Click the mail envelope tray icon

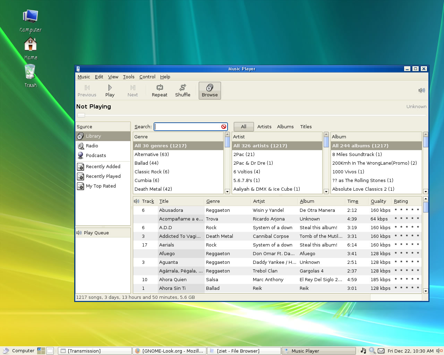(x=381, y=351)
